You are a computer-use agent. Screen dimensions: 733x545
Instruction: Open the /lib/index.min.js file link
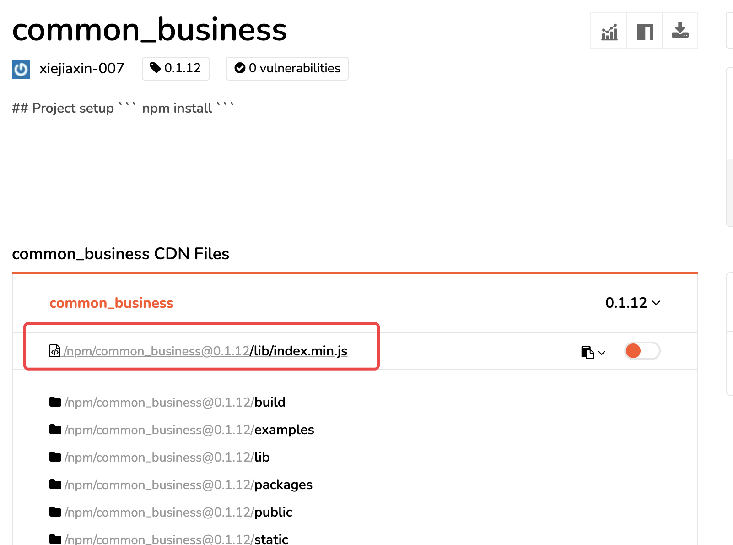205,351
